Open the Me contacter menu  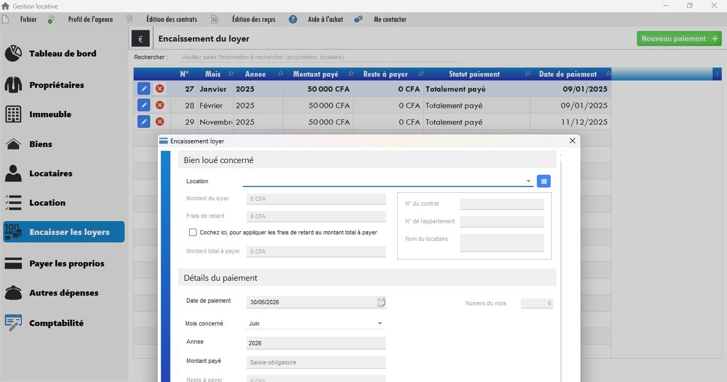pos(390,19)
